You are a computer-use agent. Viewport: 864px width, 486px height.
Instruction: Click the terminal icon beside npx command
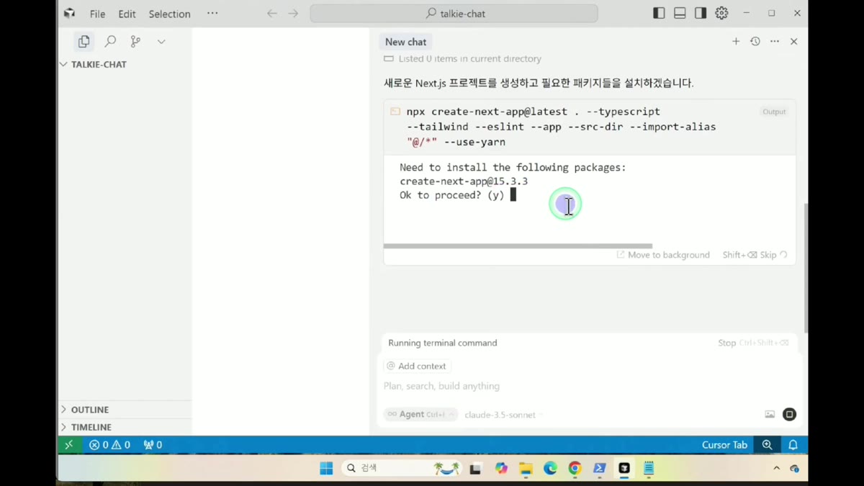[x=395, y=112]
